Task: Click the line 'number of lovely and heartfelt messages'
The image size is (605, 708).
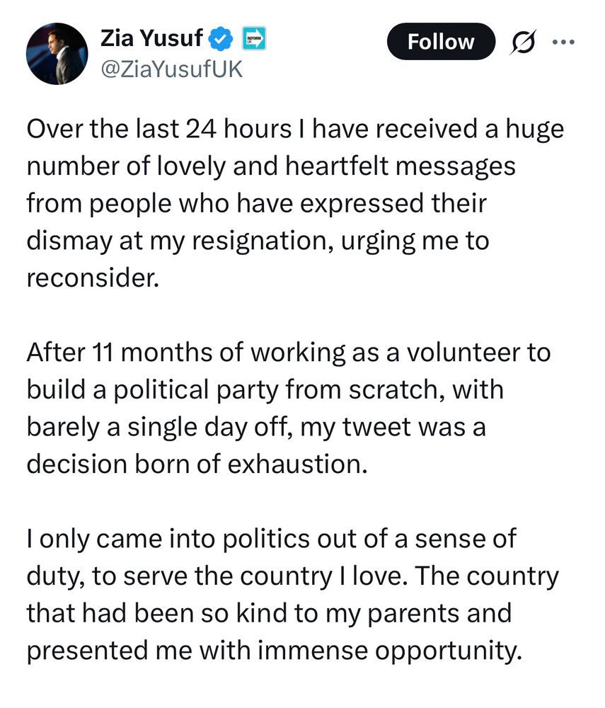Action: [x=271, y=166]
